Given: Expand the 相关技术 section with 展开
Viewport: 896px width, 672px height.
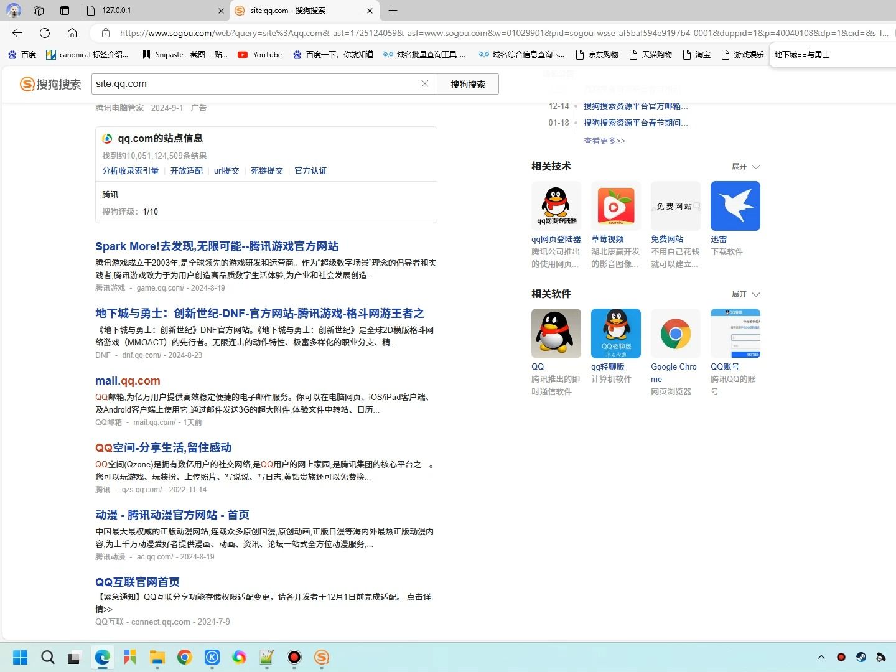Looking at the screenshot, I should [745, 167].
